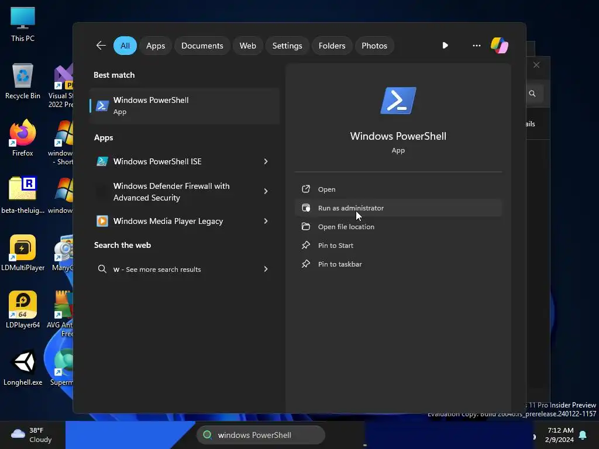Switch to the Settings filter tab
This screenshot has height=449, width=599.
(287, 46)
